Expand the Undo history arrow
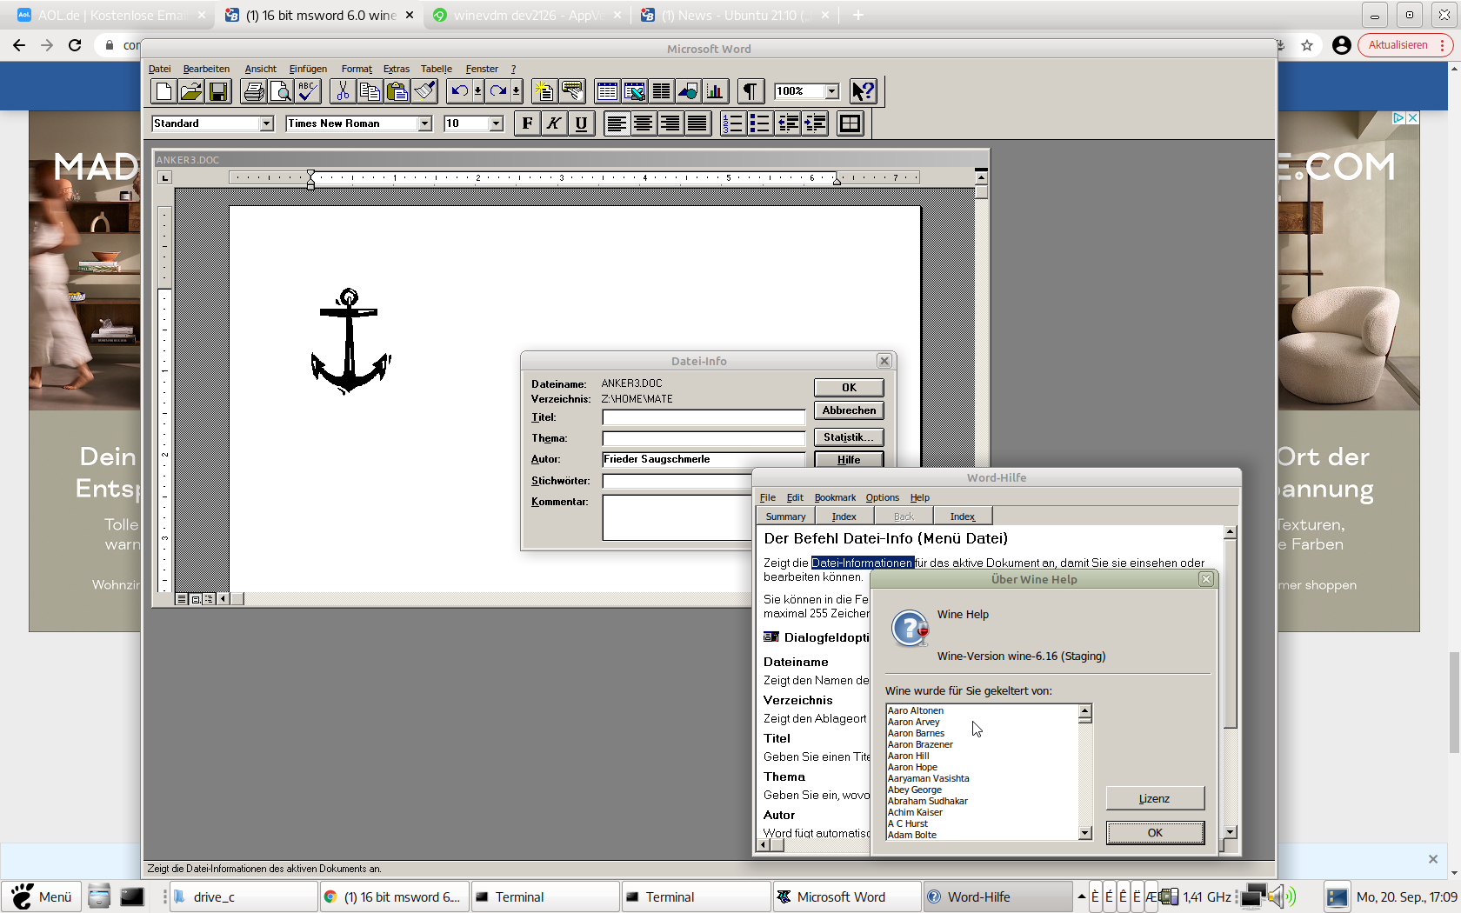The width and height of the screenshot is (1461, 913). click(477, 91)
